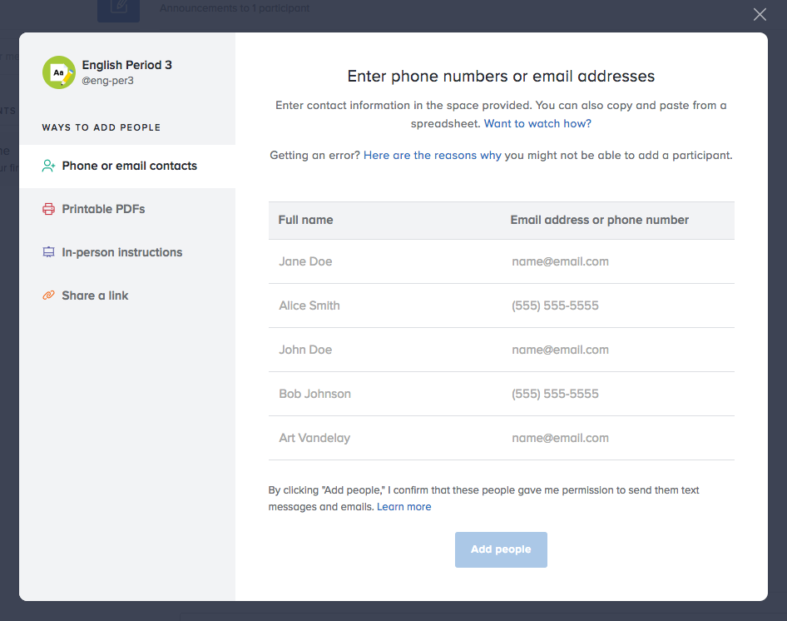
Task: Open Here are the reasons why link
Action: tap(432, 155)
